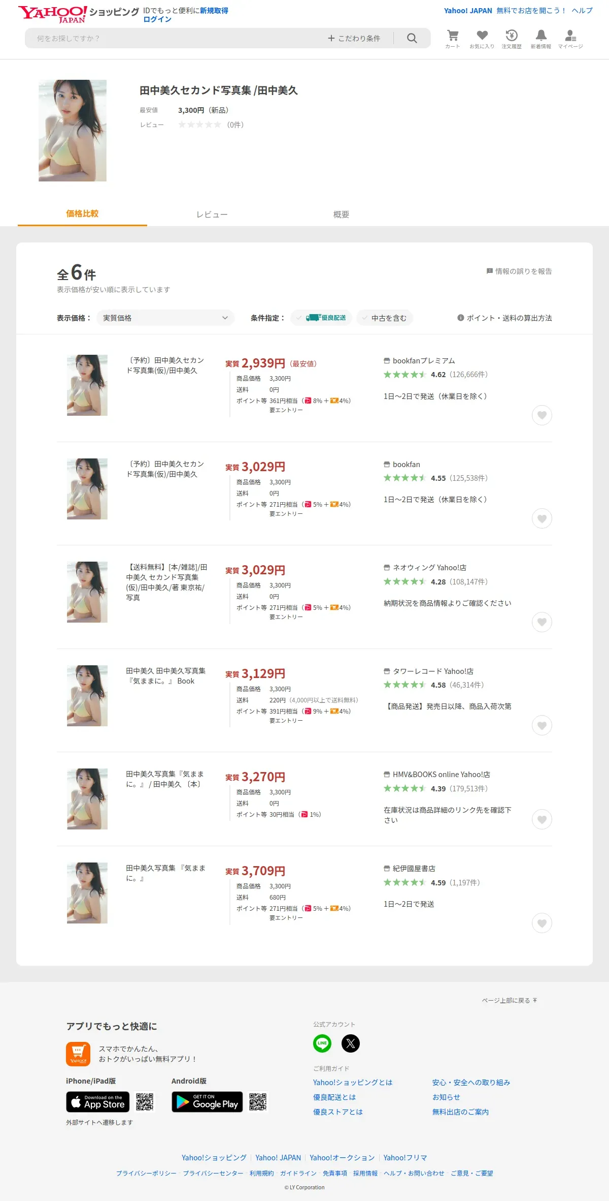Open thumbnail of the ネオウィング listing
609x1201 pixels.
click(x=87, y=592)
